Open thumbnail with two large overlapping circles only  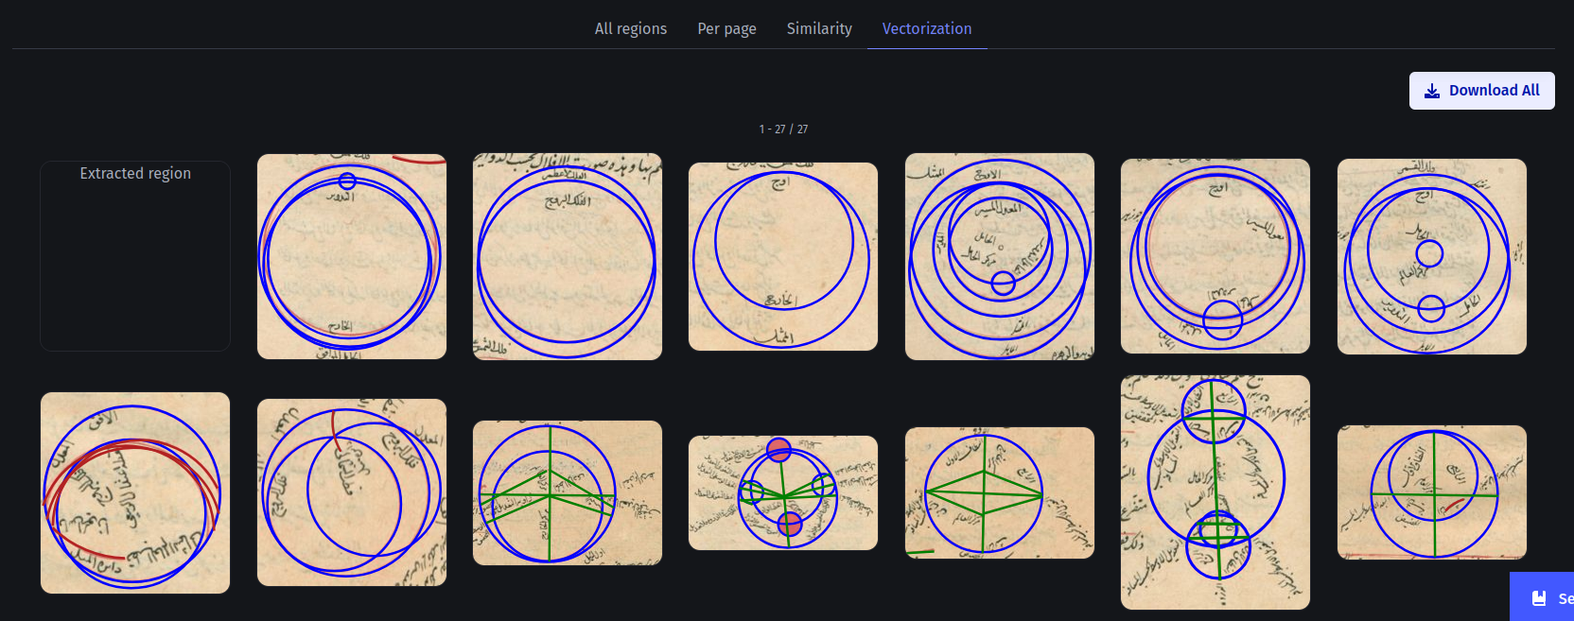tap(567, 256)
